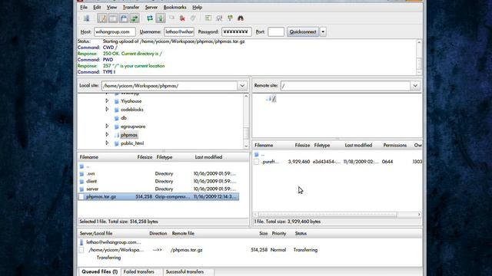Image resolution: width=492 pixels, height=276 pixels.
Task: Select the server directory row
Action: [158, 189]
